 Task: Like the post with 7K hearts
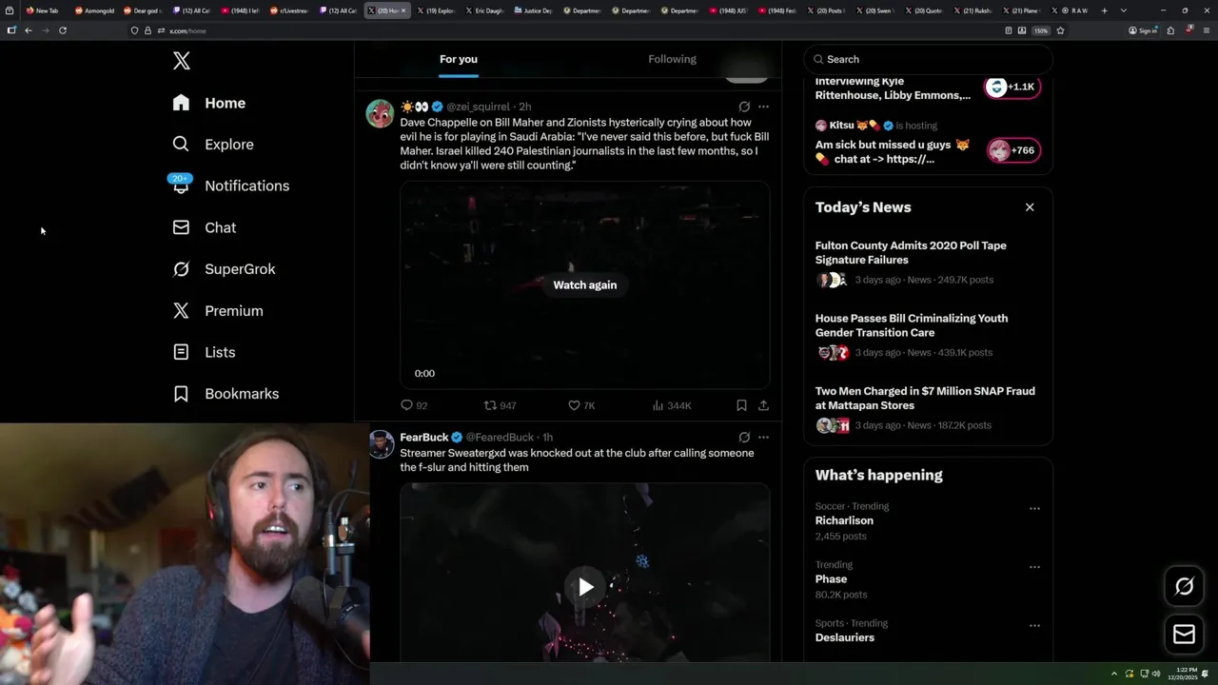coord(574,405)
